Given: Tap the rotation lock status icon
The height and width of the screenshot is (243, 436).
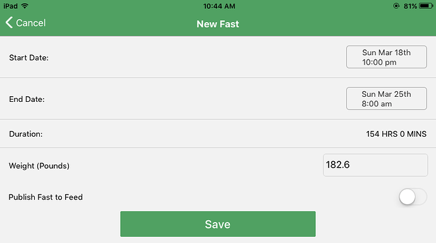Looking at the screenshot, I should pos(396,6).
